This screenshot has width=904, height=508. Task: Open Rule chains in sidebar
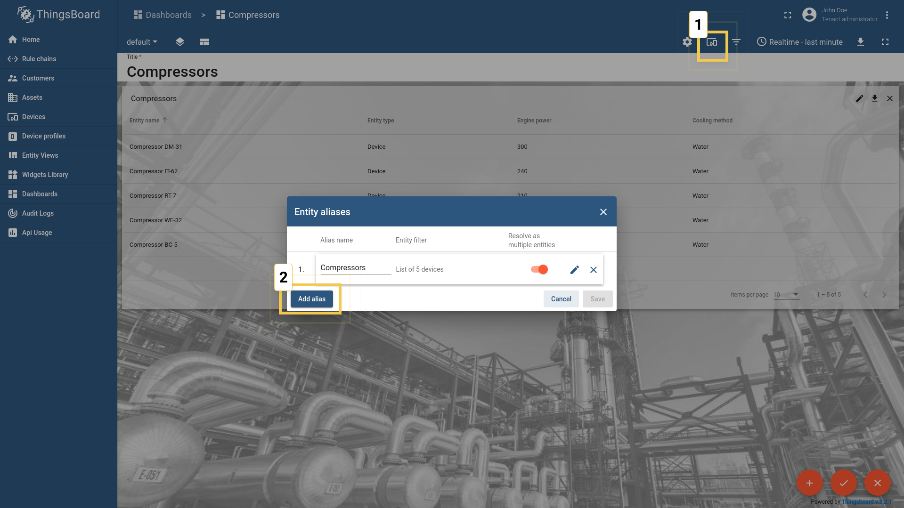click(58, 59)
